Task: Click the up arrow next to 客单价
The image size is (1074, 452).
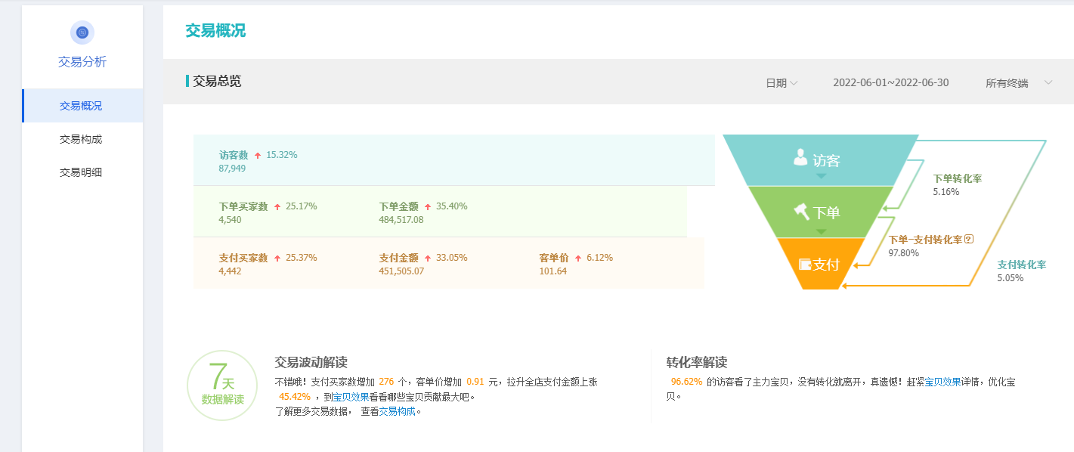Action: click(578, 258)
